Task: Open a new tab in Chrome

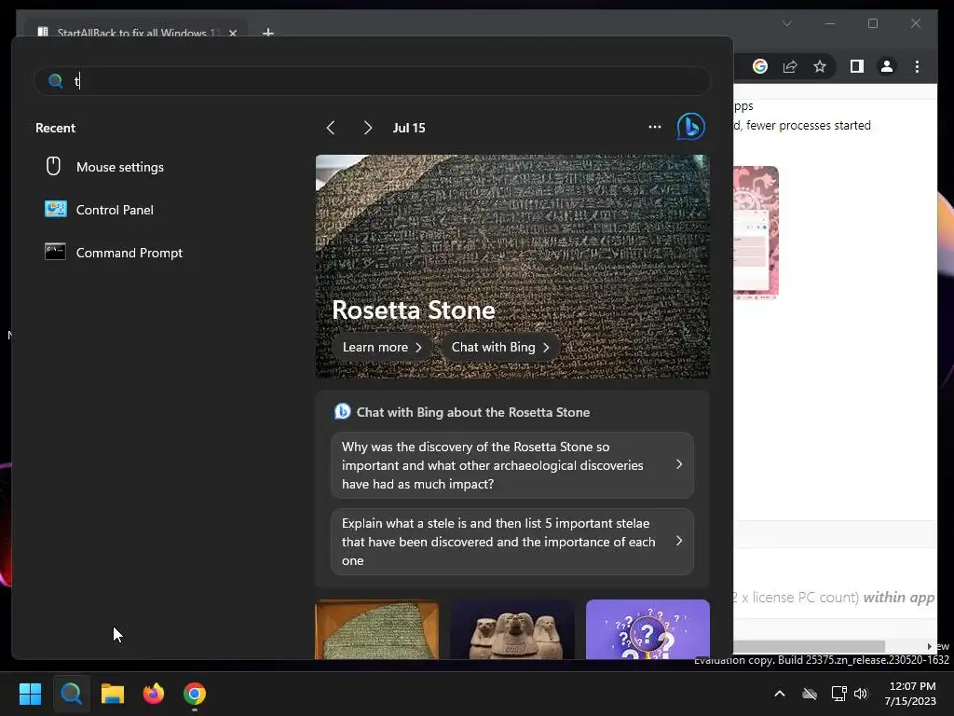Action: click(267, 33)
